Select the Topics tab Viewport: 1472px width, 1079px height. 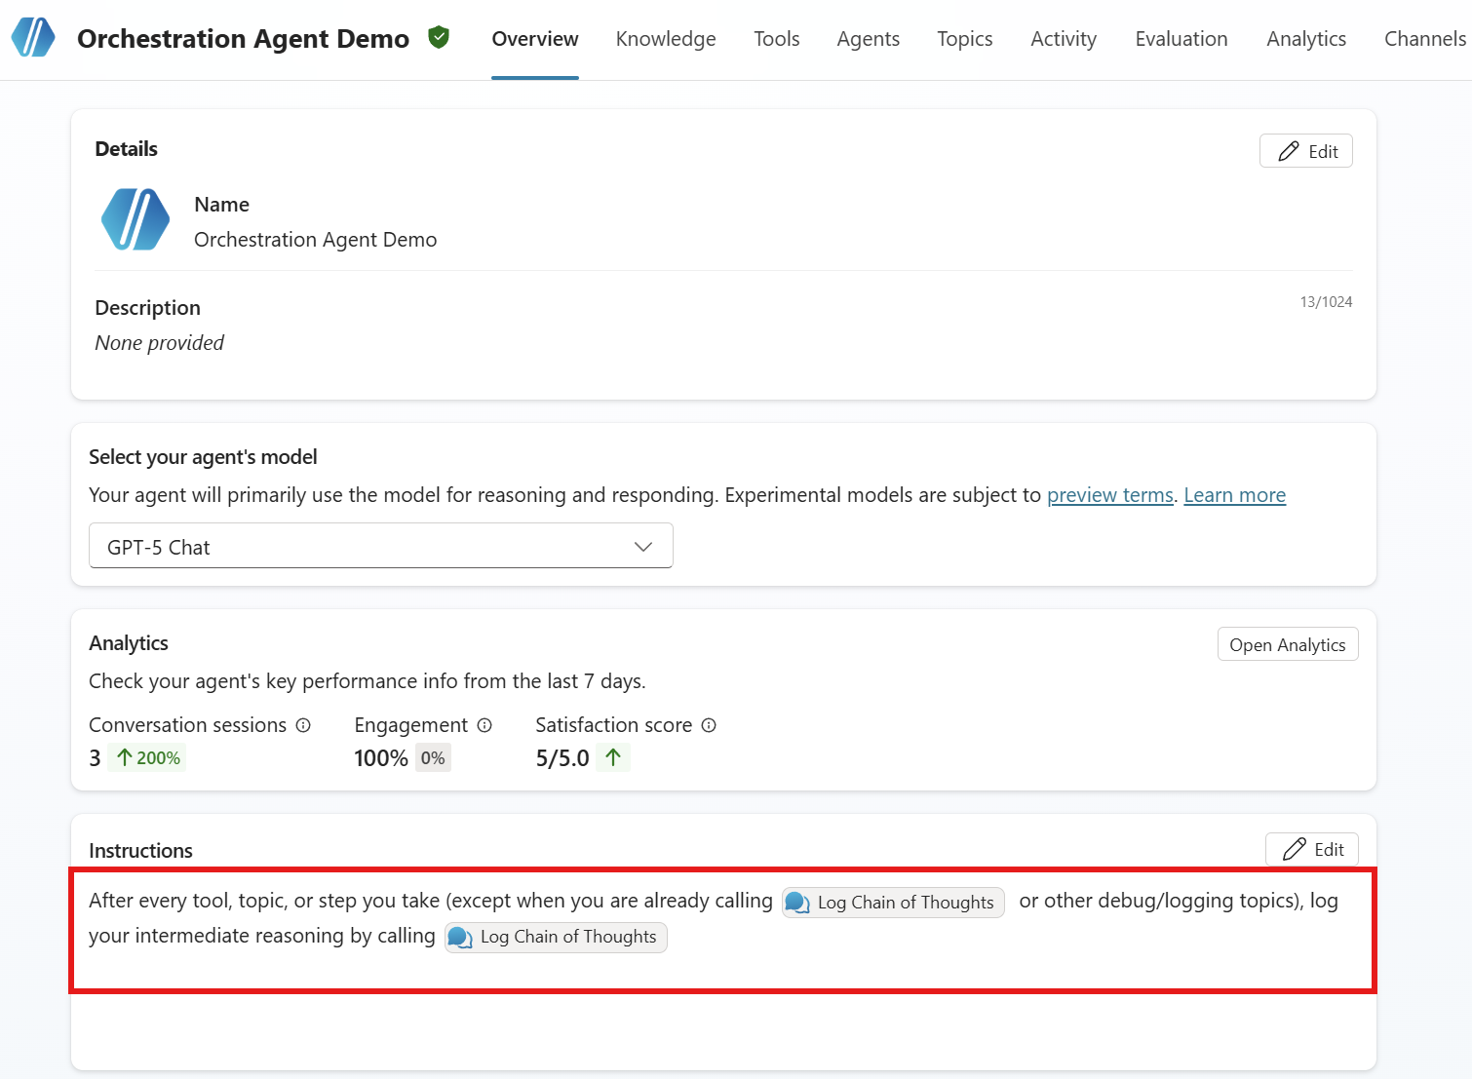tap(964, 39)
